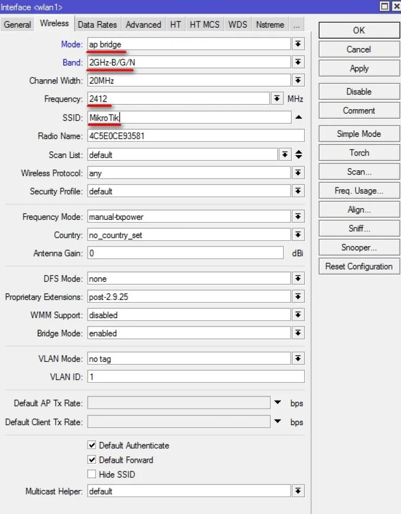Click into the Radio Name field
This screenshot has height=514, width=401.
[x=196, y=136]
